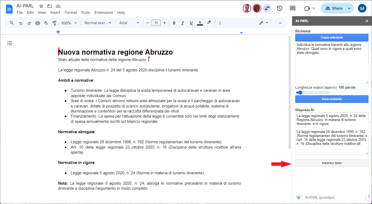Show document outline list icon

(x=10, y=43)
